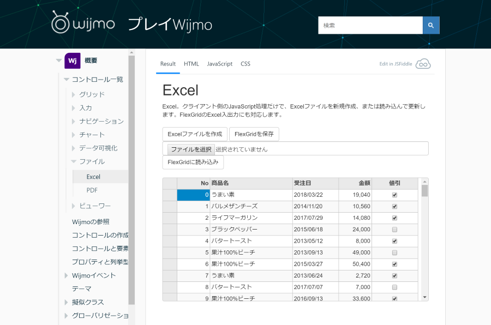Click the grid scrollbar up arrow
Image resolution: width=491 pixels, height=325 pixels.
[424, 182]
